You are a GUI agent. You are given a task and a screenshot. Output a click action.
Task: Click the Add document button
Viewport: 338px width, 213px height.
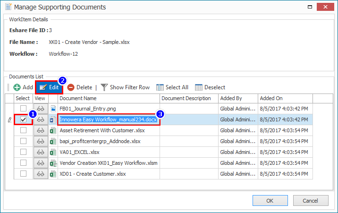coord(23,87)
